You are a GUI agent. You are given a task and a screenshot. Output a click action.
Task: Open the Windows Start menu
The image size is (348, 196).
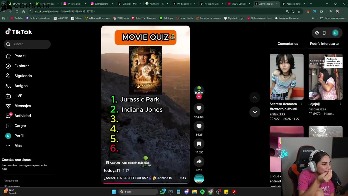click(114, 192)
